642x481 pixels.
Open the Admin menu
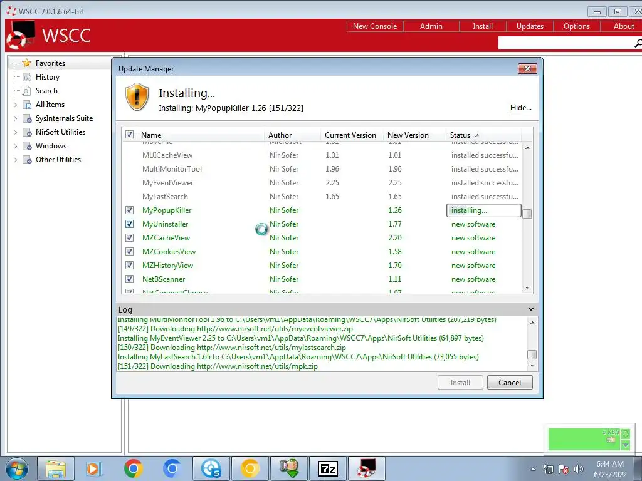pyautogui.click(x=431, y=26)
